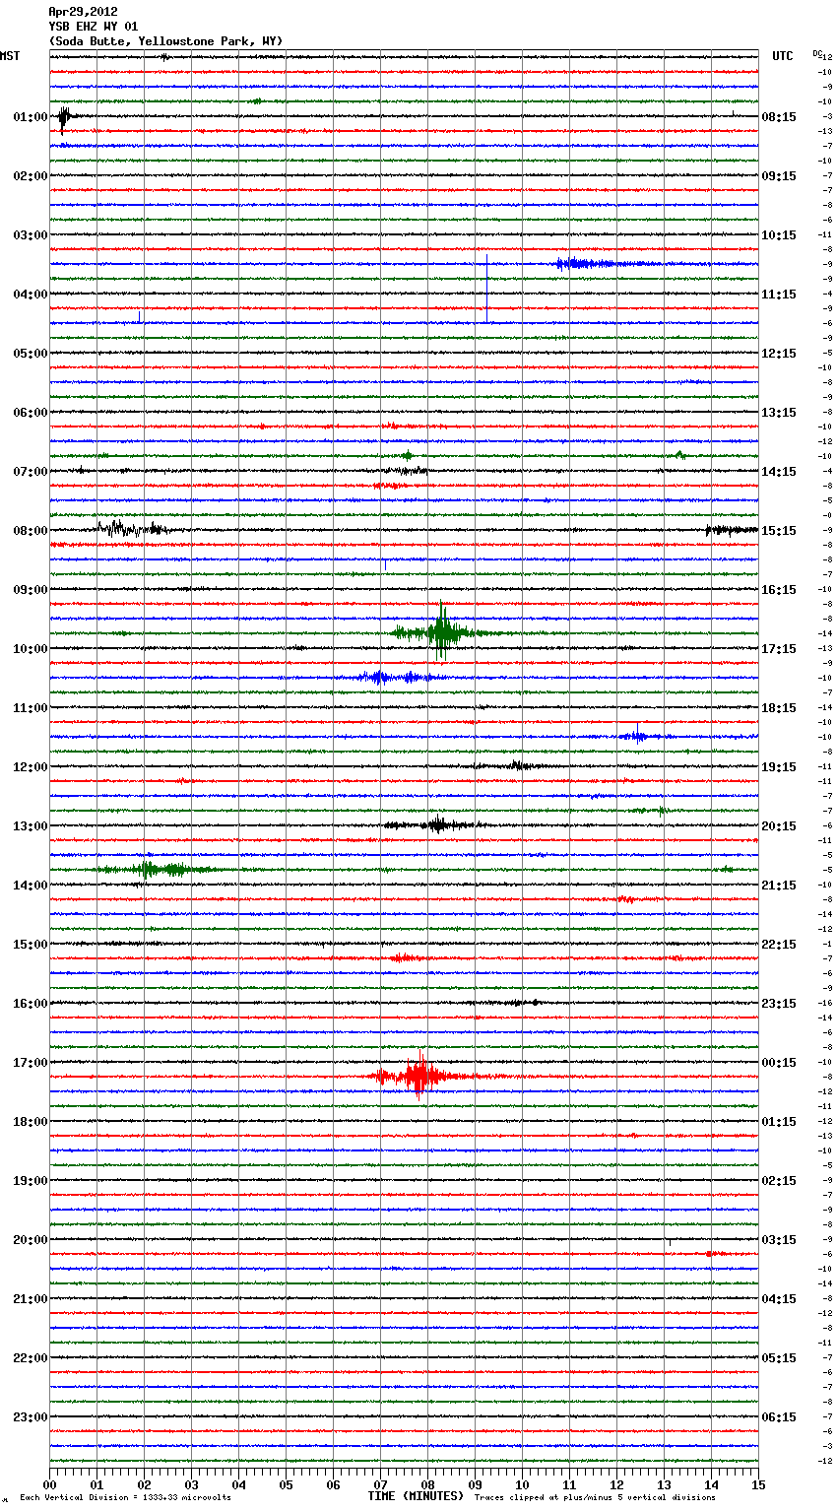The width and height of the screenshot is (837, 1511).
Task: Select the station code YSB EHZ WY 01
Action: (x=94, y=27)
